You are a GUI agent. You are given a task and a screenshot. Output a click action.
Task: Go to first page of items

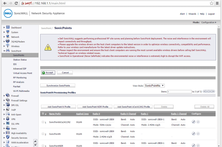tap(204, 91)
